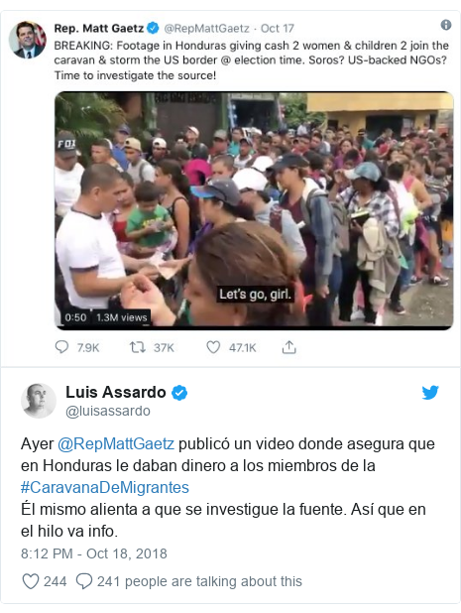
Task: Open '241 people are talking about this'
Action: point(199,581)
